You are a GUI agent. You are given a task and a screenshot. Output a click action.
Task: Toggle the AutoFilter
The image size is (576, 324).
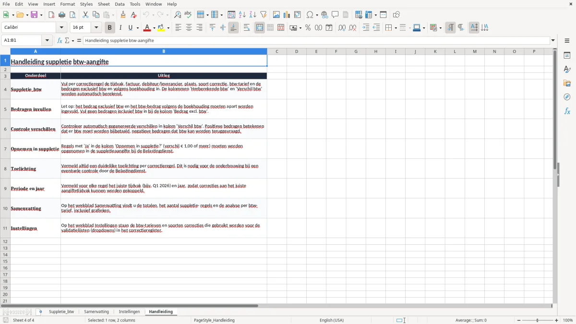coord(264,15)
